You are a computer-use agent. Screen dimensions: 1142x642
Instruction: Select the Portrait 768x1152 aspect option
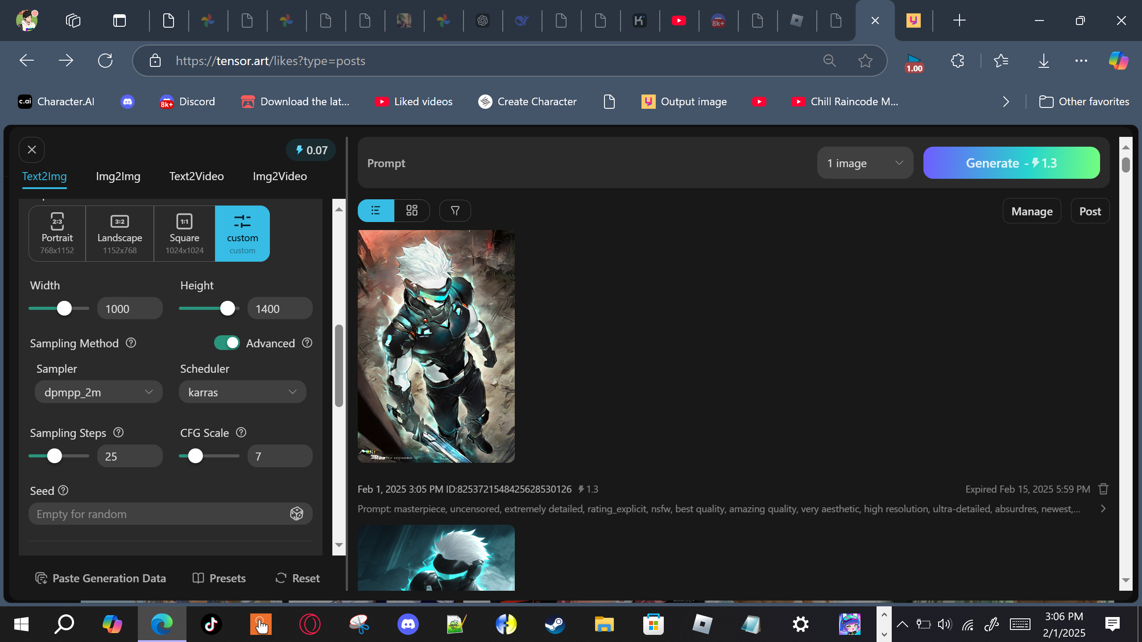click(57, 234)
